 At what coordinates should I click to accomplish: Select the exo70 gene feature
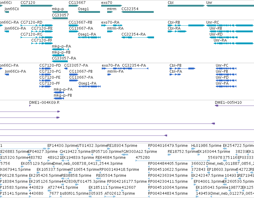click(x=112, y=6)
